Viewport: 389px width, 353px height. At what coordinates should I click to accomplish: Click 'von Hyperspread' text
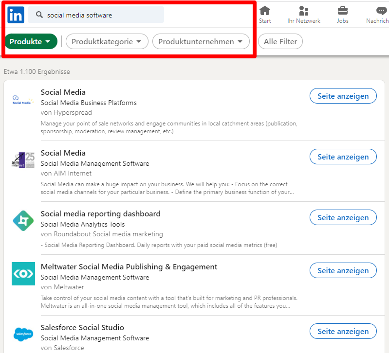(66, 113)
